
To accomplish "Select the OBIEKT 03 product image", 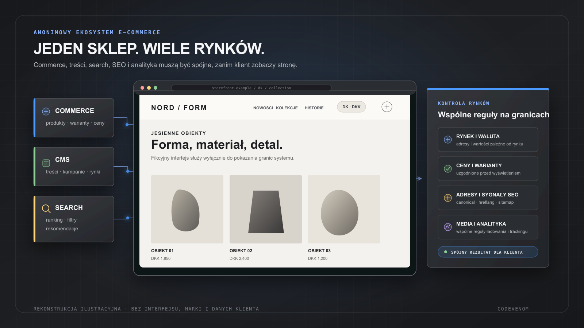I will [344, 209].
